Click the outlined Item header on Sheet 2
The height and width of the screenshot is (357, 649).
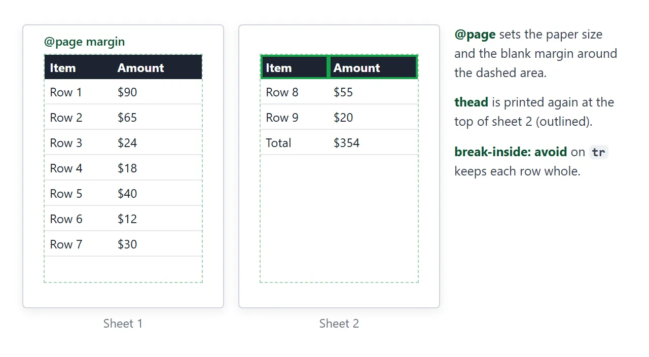click(295, 67)
